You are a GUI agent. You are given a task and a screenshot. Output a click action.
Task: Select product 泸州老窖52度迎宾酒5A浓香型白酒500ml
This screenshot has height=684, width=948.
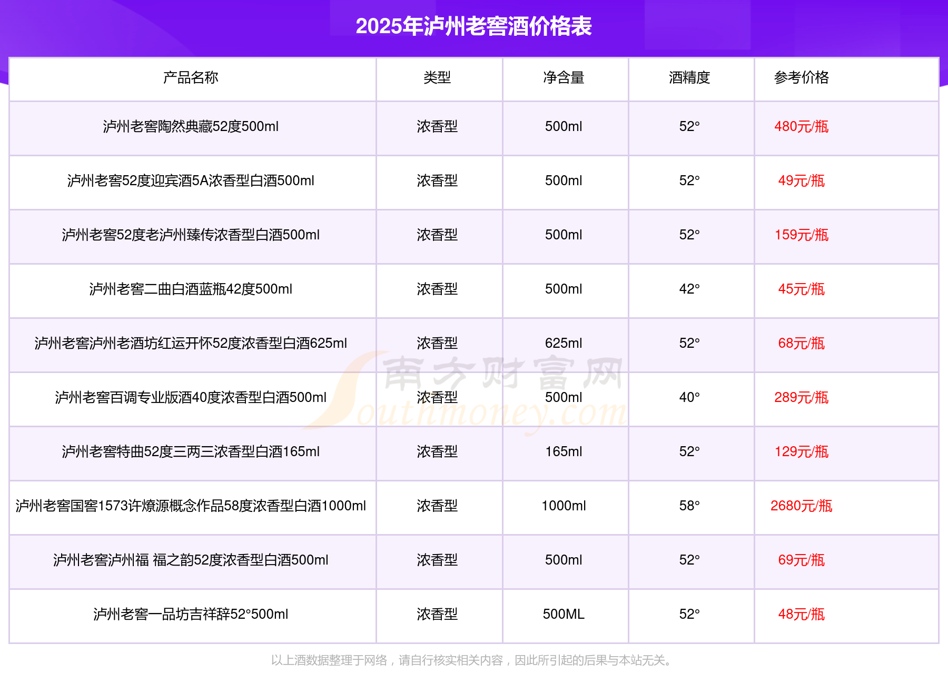[191, 180]
